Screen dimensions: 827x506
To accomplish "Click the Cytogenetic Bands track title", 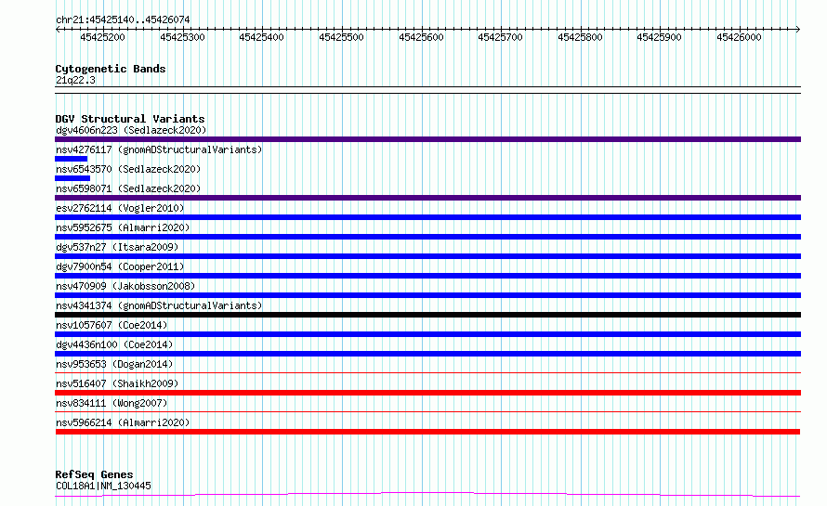I will tap(111, 69).
